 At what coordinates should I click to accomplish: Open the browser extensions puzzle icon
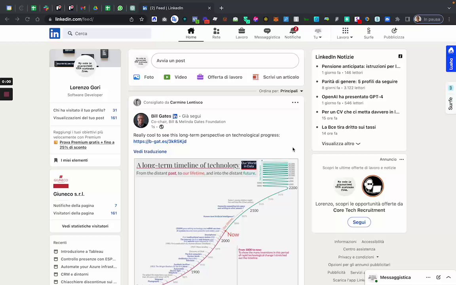397,19
